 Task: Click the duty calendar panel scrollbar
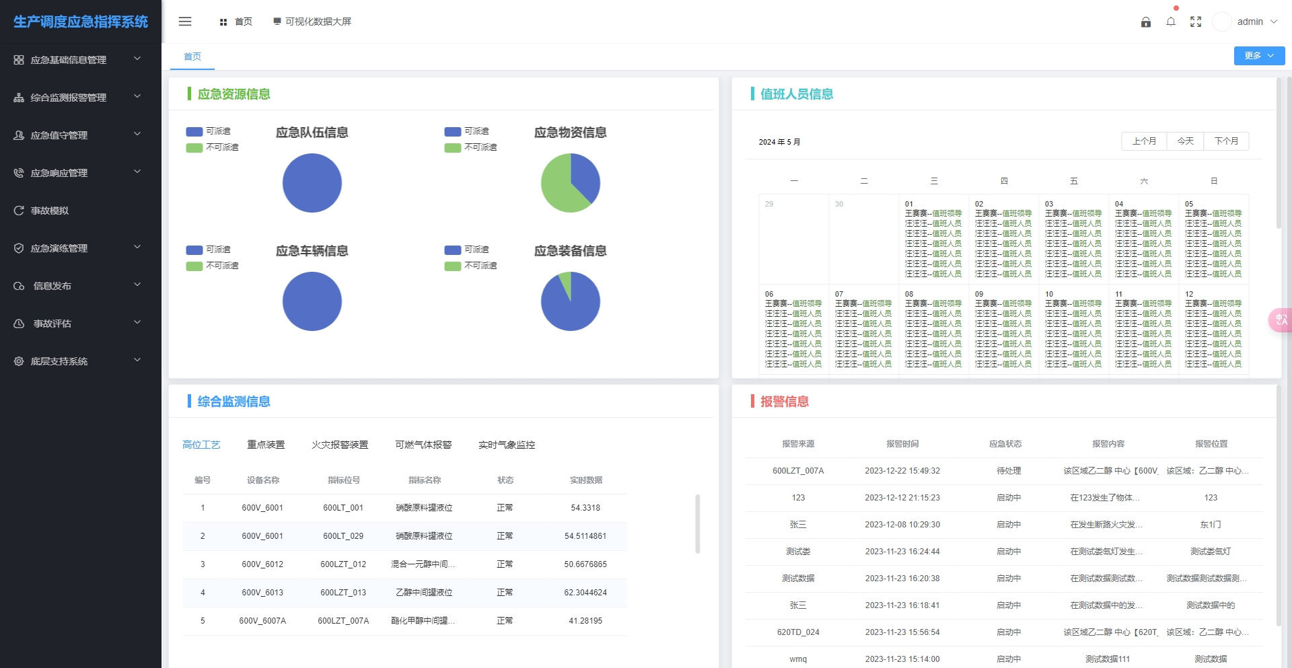[1279, 153]
